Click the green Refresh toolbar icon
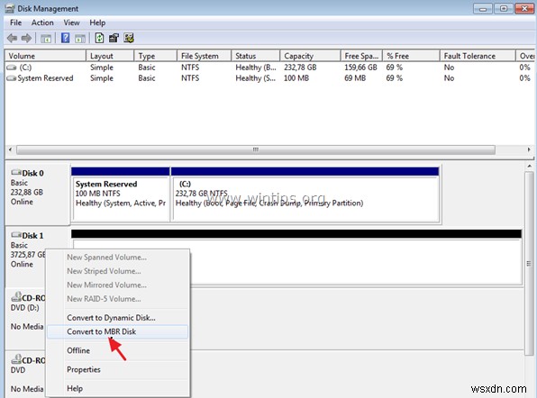Viewport: 537px width, 398px height. point(99,38)
